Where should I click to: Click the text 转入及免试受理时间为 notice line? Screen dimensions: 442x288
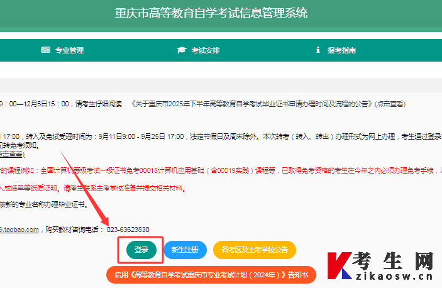pyautogui.click(x=221, y=136)
